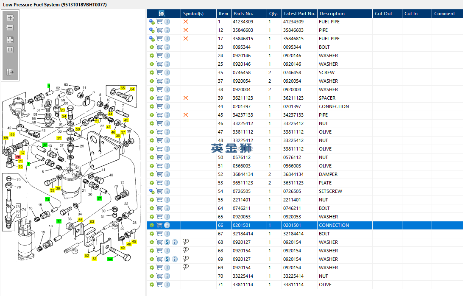The width and height of the screenshot is (463, 296).
Task: Click green gear for SCREW 0746458
Action: [152, 73]
